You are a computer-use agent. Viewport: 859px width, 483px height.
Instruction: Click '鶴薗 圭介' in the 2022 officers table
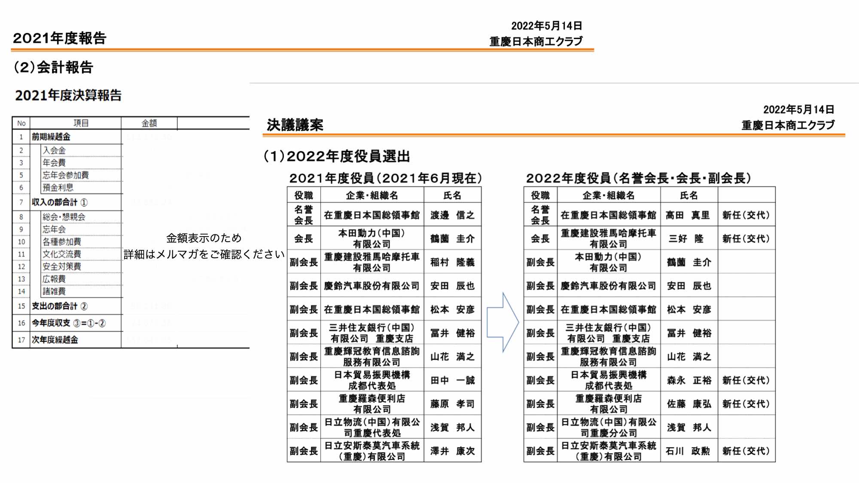click(689, 262)
